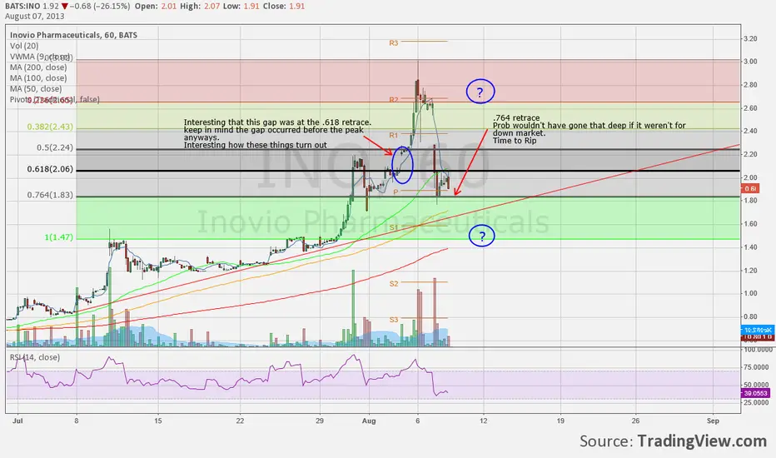Click the S2 pivot label
This screenshot has width=776, height=458.
[394, 284]
